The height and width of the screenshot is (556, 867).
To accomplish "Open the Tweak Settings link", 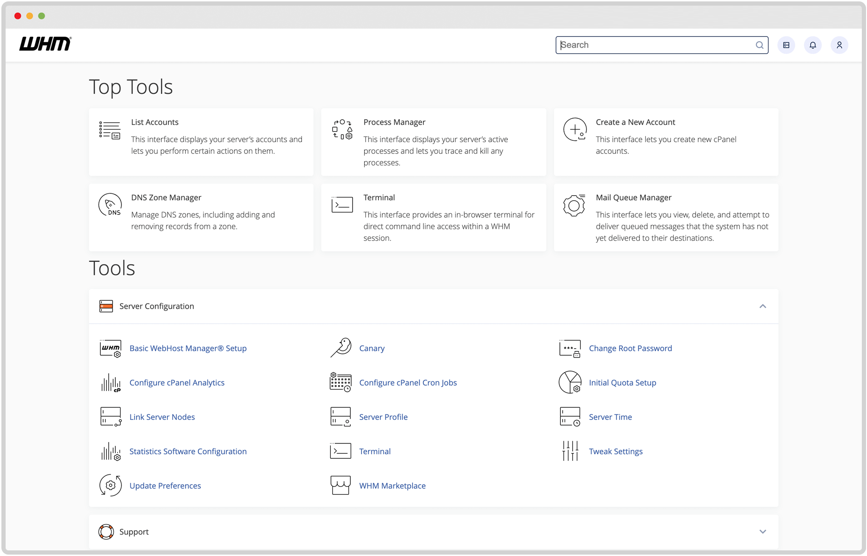I will [616, 451].
